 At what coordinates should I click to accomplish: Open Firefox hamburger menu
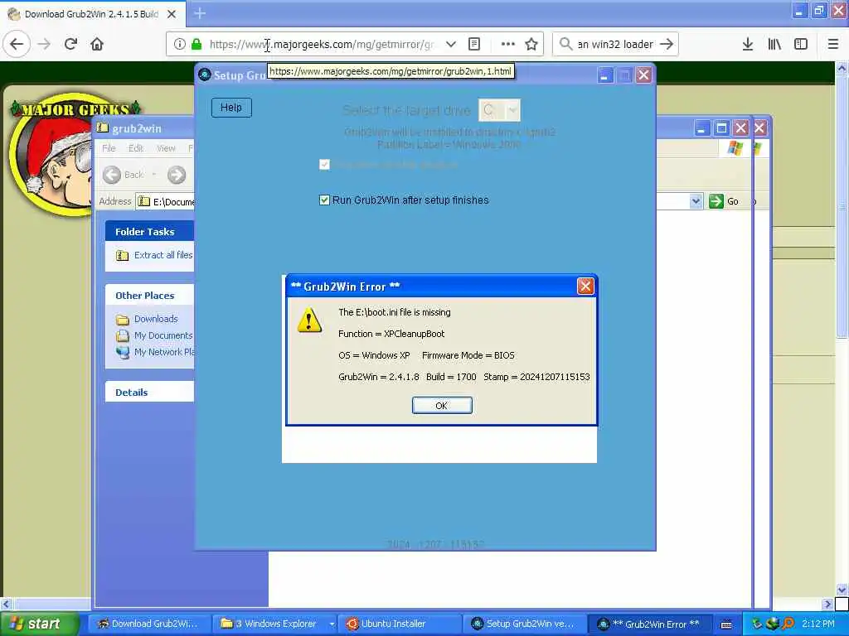pos(833,45)
